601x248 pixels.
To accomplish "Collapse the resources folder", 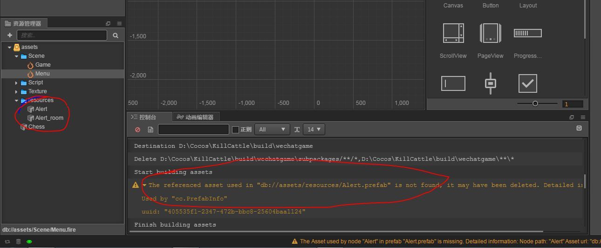I will [x=16, y=100].
